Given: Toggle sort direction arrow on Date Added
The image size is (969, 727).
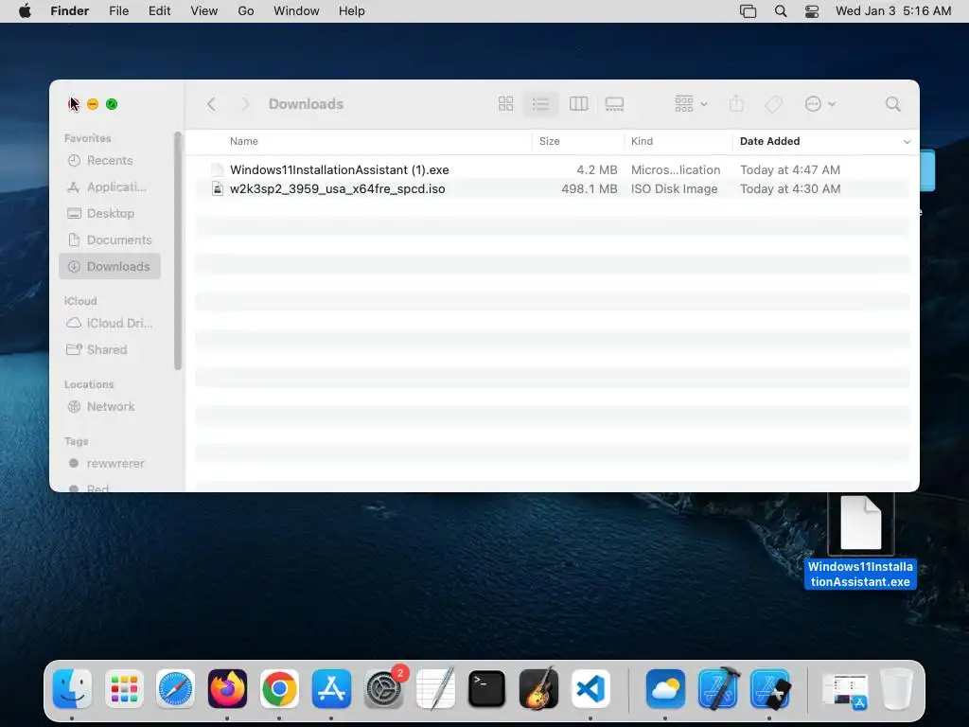Looking at the screenshot, I should coord(907,142).
